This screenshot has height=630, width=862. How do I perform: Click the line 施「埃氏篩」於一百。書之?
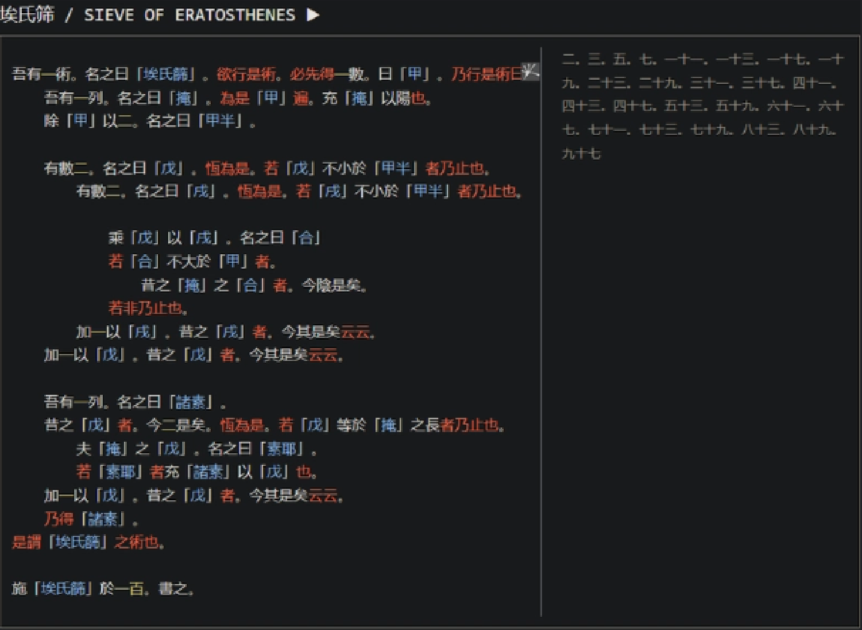[x=103, y=589]
